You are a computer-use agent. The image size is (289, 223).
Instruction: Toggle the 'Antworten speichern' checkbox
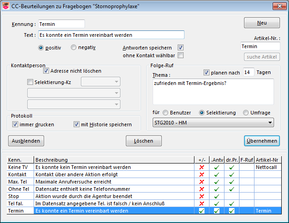pos(180,48)
